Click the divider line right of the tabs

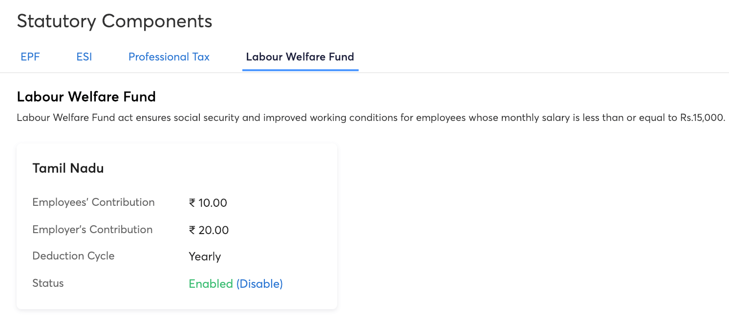coord(537,73)
